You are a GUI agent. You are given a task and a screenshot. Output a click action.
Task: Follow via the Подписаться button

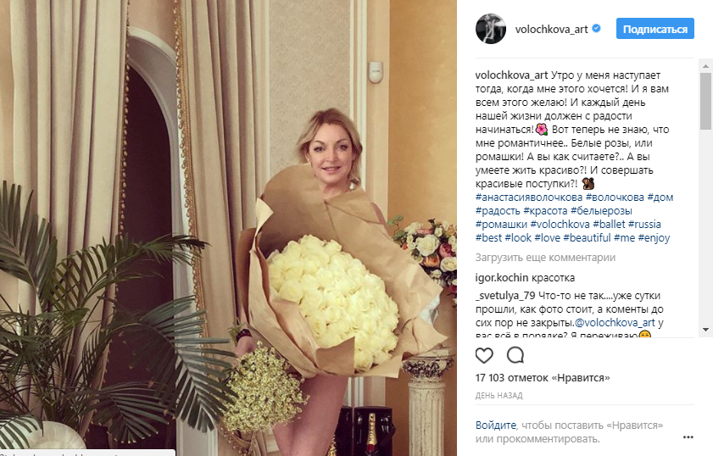(655, 29)
